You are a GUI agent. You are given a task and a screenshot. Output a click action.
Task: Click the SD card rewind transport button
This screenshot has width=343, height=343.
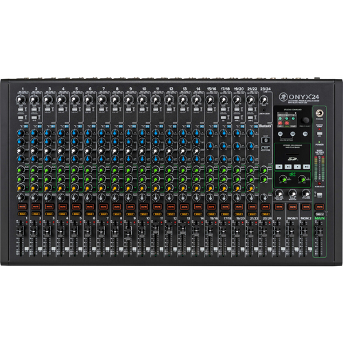[279, 167]
